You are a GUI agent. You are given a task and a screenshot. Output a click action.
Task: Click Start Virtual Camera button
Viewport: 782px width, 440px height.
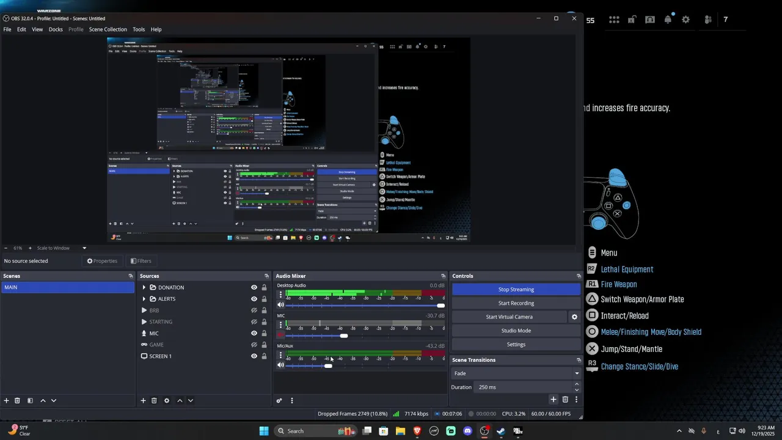(x=510, y=317)
